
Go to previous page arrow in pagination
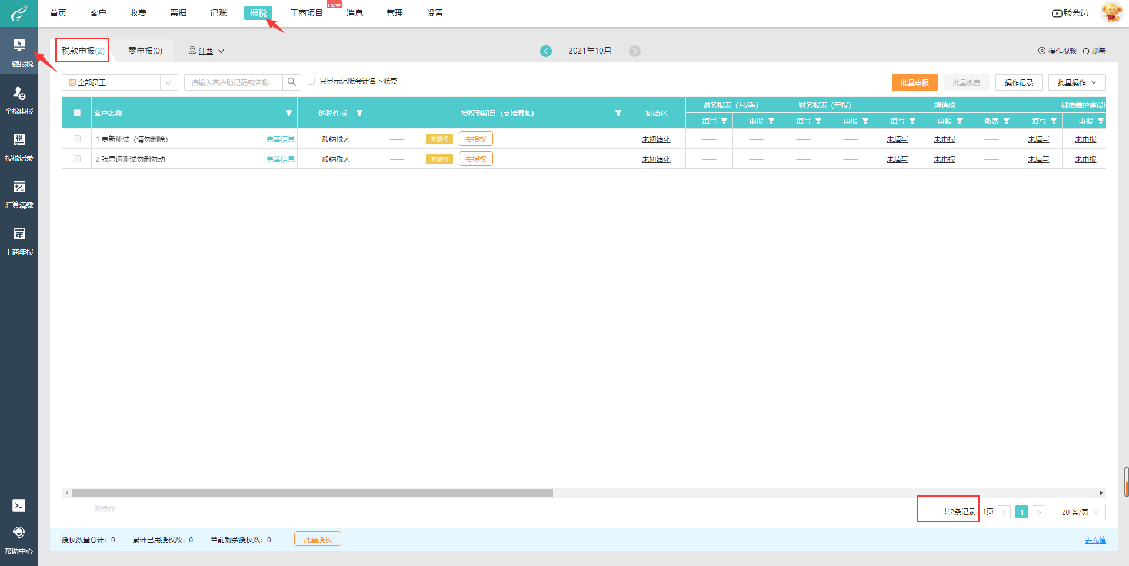[1004, 512]
